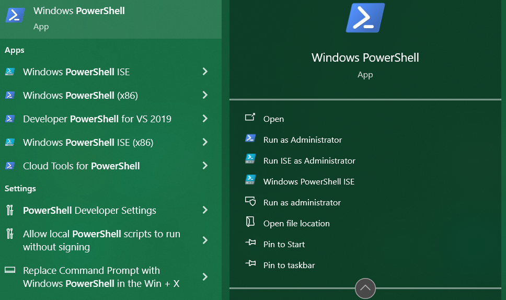Open Cloud Tools for PowerShell result
This screenshot has height=300, width=506.
click(111, 166)
